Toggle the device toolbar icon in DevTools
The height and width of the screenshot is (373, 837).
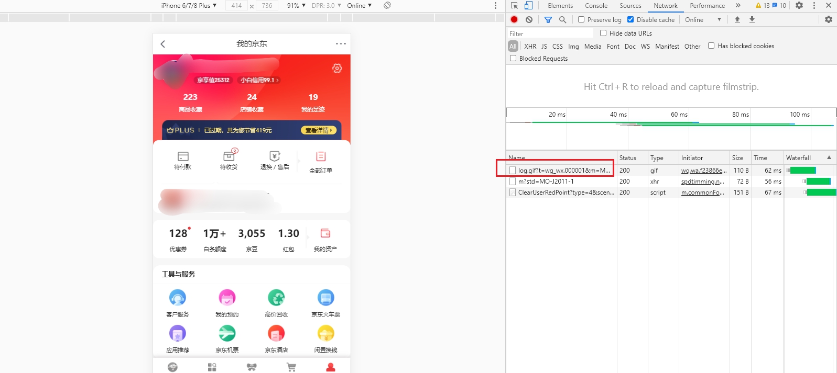[528, 5]
